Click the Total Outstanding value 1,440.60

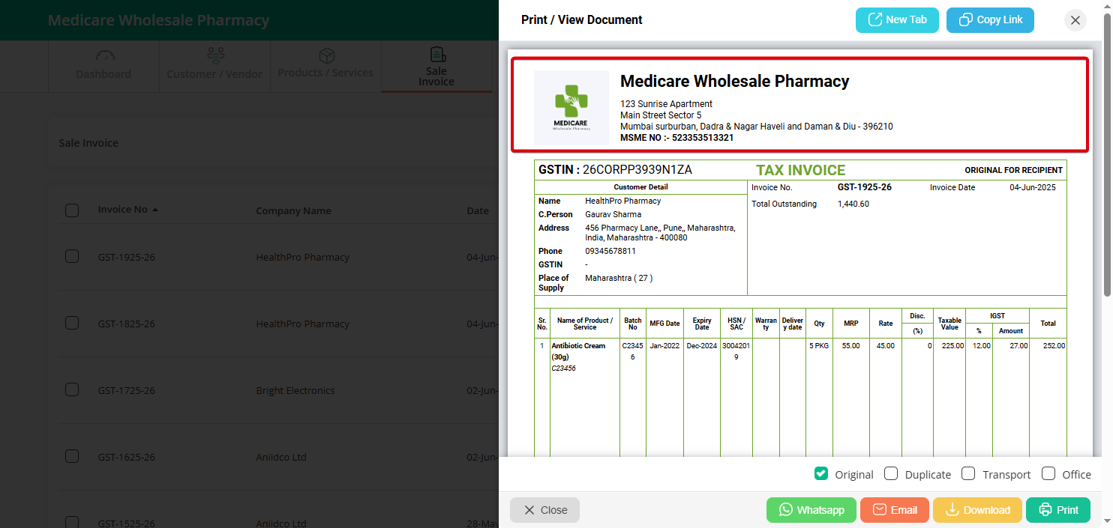click(853, 204)
